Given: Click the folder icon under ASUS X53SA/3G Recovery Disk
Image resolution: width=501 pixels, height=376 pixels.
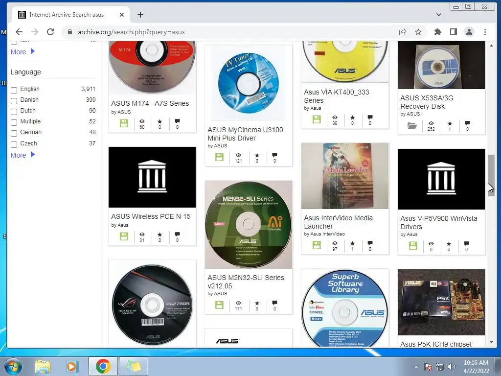Looking at the screenshot, I should 412,126.
